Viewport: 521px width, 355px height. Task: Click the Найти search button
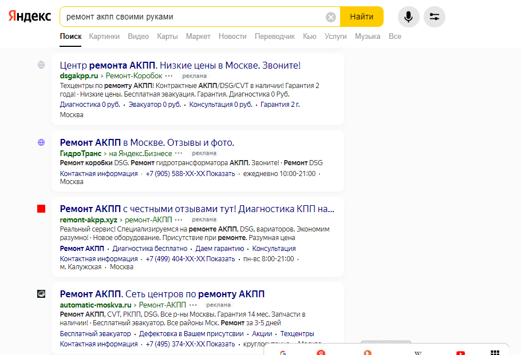pos(362,17)
